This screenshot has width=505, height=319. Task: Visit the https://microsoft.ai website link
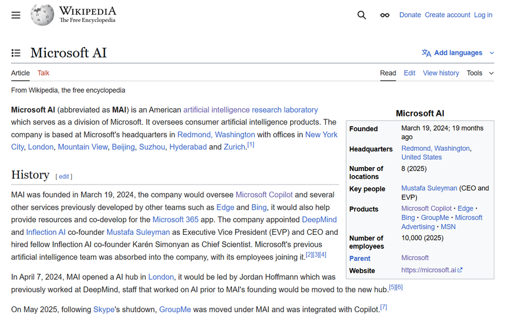(x=429, y=270)
